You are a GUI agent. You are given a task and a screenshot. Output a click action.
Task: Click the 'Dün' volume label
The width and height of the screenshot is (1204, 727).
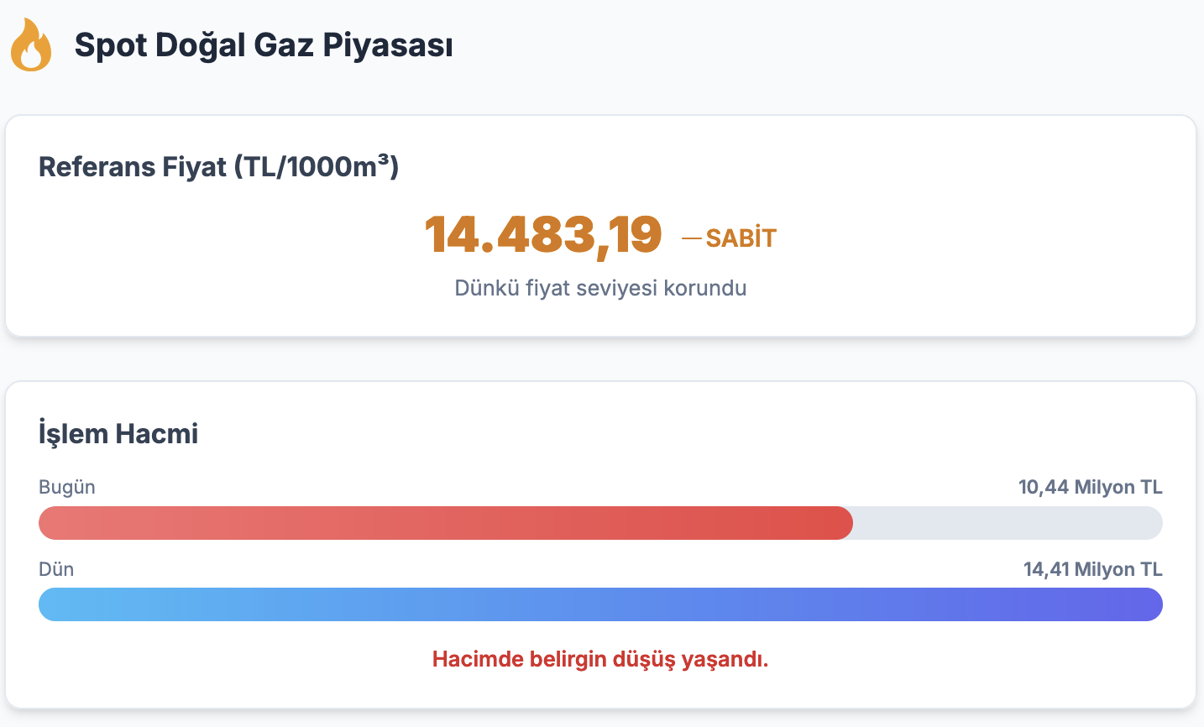[x=56, y=569]
